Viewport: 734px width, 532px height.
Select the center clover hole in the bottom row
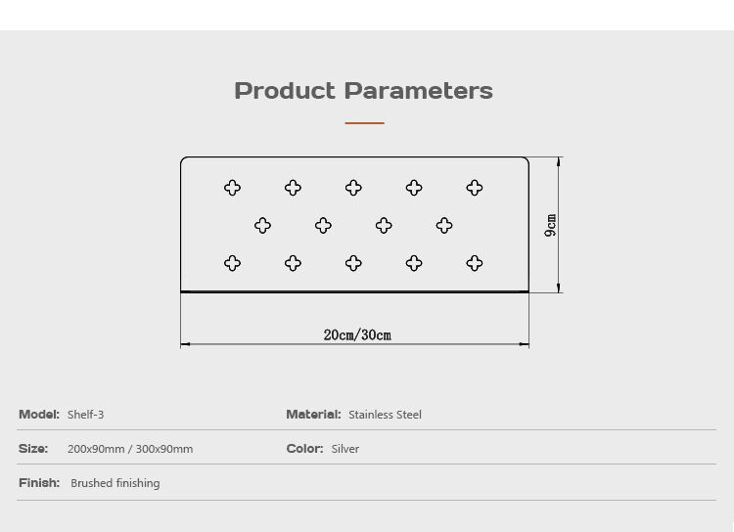[353, 263]
